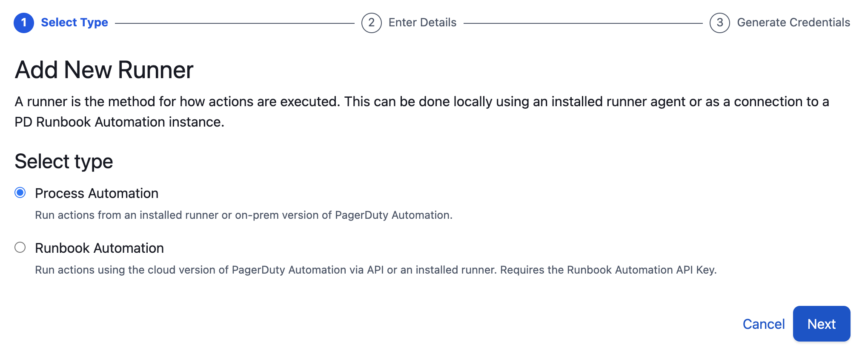Click the step 3 circle icon
The image size is (865, 356).
pyautogui.click(x=720, y=23)
